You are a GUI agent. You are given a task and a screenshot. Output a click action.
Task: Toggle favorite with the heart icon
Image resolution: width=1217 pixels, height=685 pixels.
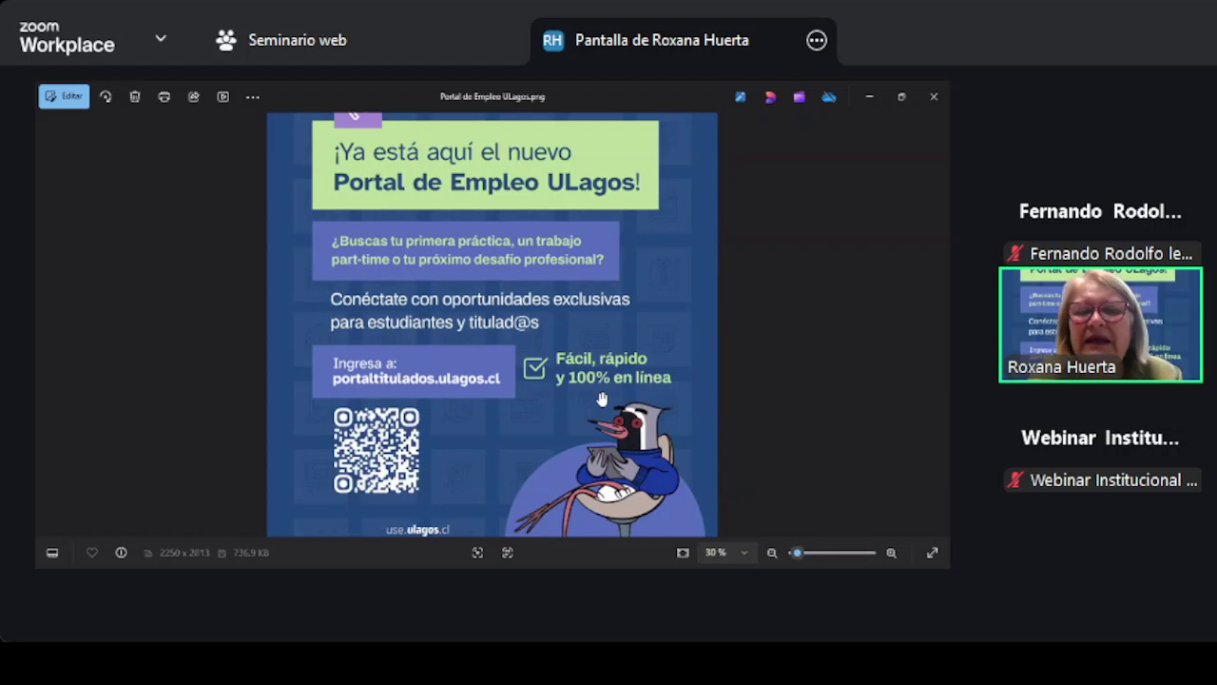[92, 553]
